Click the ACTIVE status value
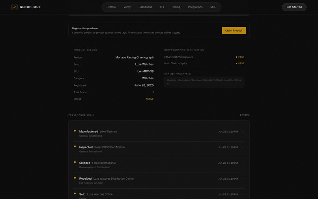 150,99
